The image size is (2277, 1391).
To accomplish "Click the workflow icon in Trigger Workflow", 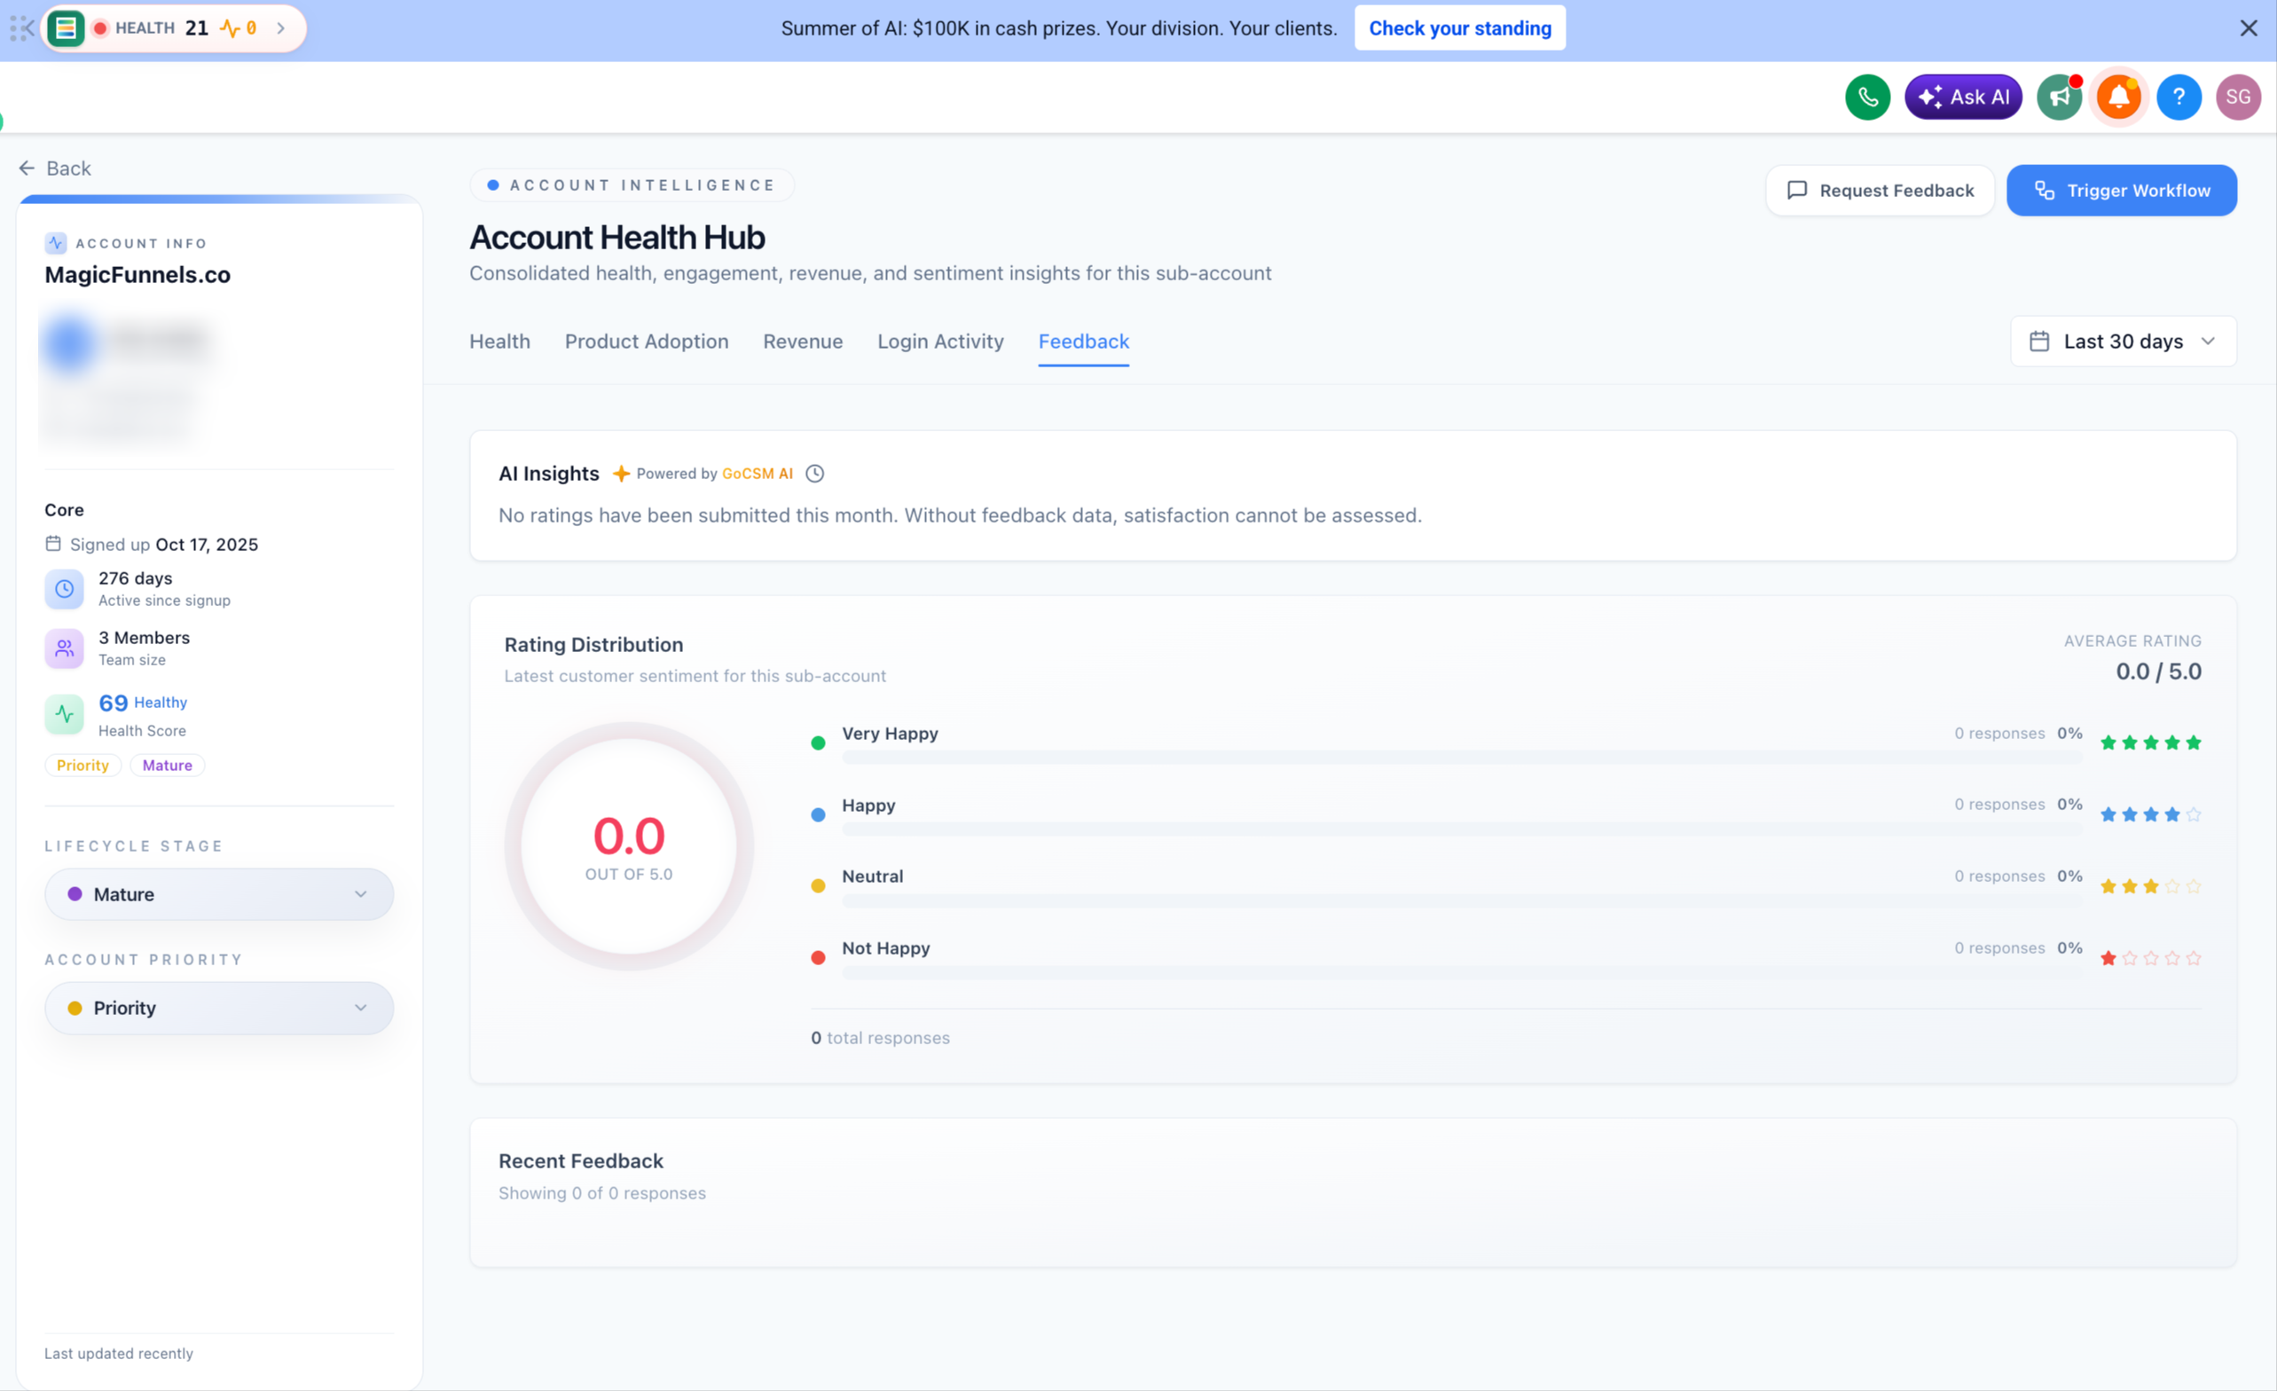I will (x=2044, y=191).
